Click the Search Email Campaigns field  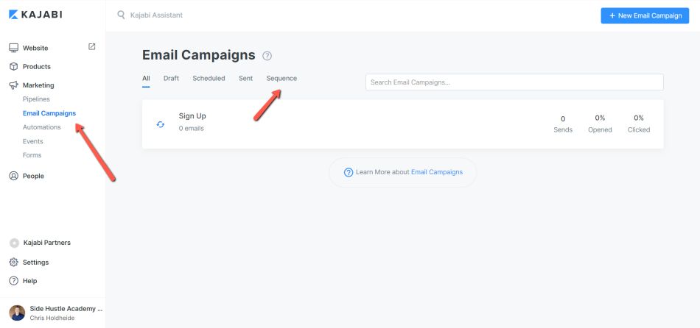(x=514, y=82)
